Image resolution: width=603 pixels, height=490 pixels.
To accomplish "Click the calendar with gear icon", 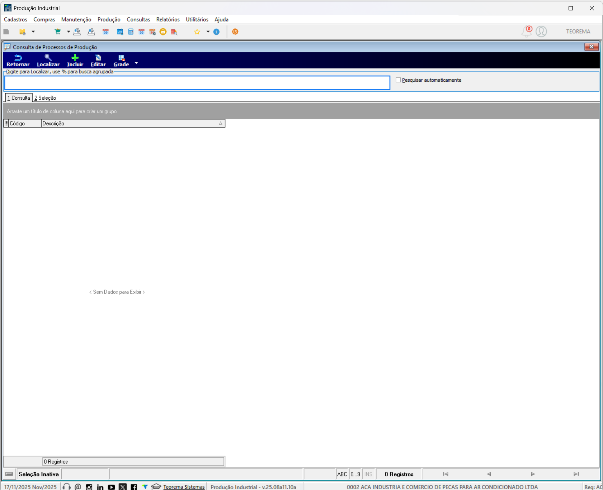I will (152, 32).
